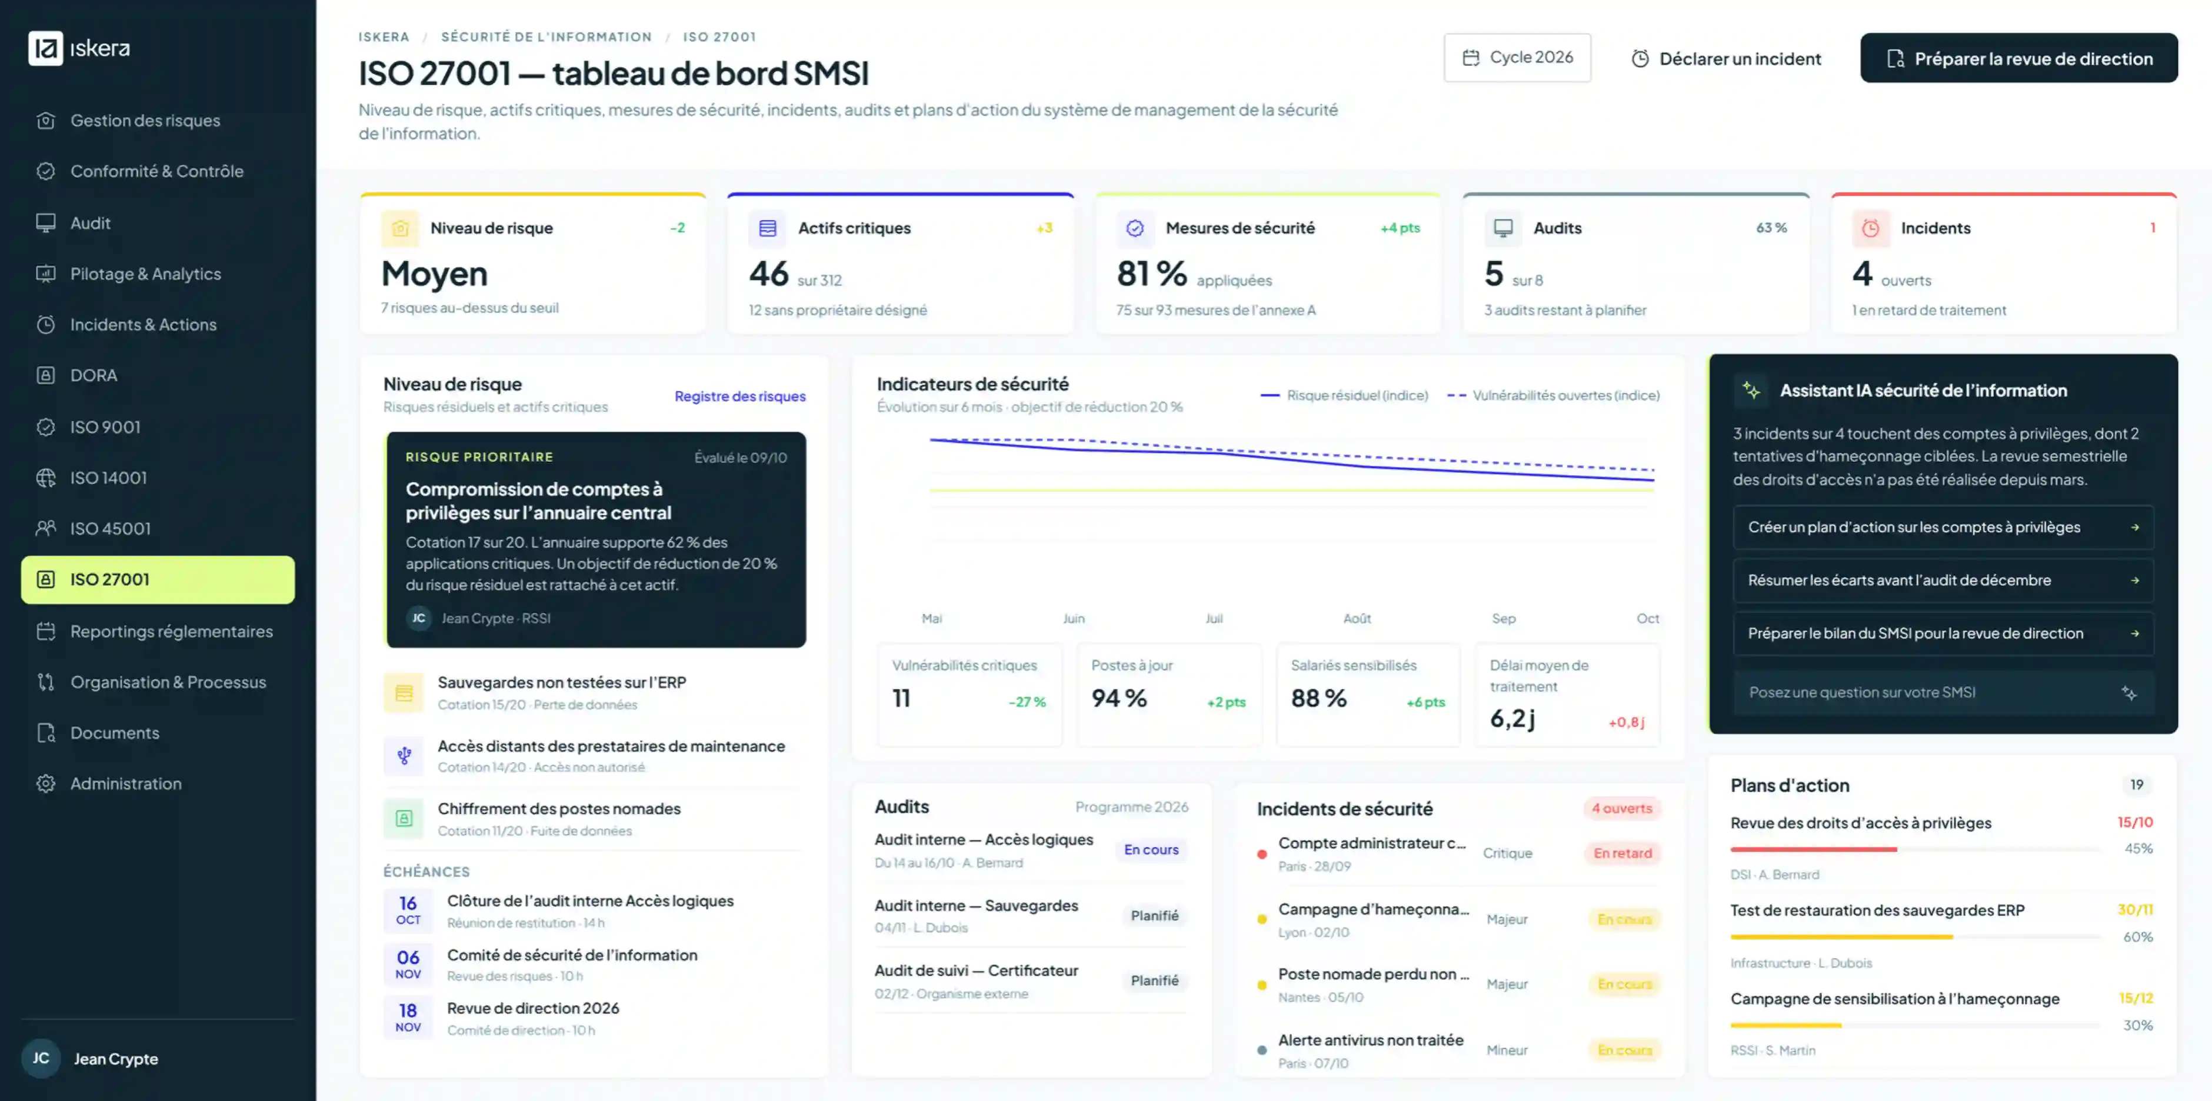Click sparkle send icon in SMSI question field

(2128, 692)
